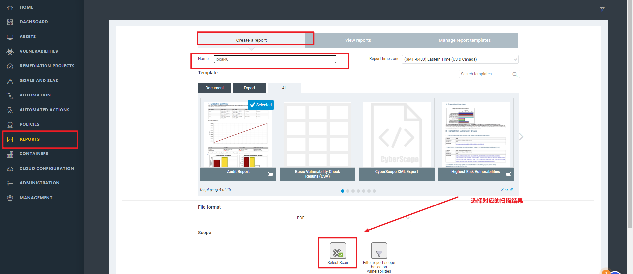Click the search templates magnifier icon
633x274 pixels.
tap(515, 74)
